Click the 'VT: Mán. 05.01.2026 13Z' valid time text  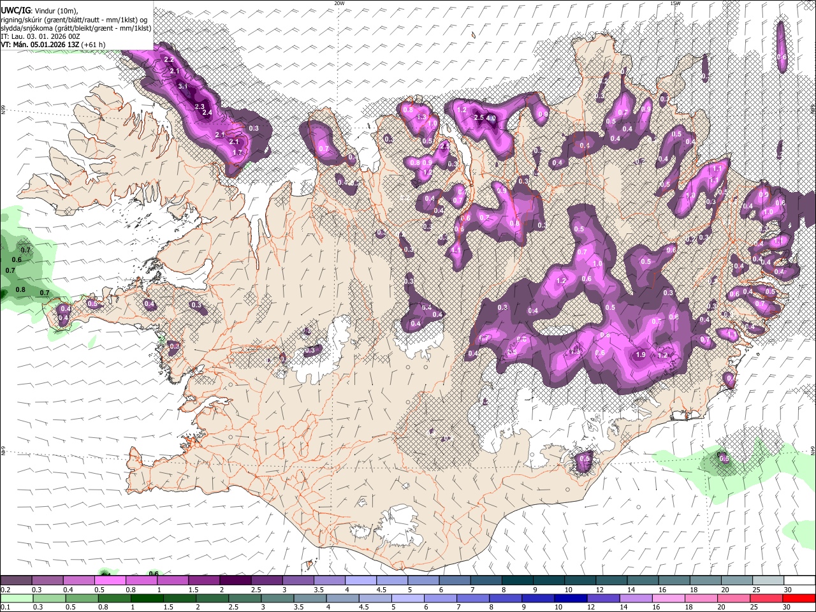point(40,45)
